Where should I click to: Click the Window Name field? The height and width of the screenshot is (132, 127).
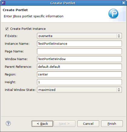[x=79, y=59]
